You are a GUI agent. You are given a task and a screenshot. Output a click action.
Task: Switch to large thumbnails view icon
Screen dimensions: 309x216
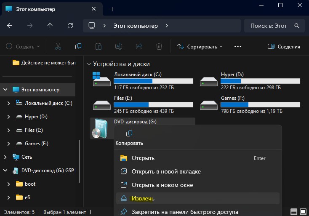[x=303, y=212]
